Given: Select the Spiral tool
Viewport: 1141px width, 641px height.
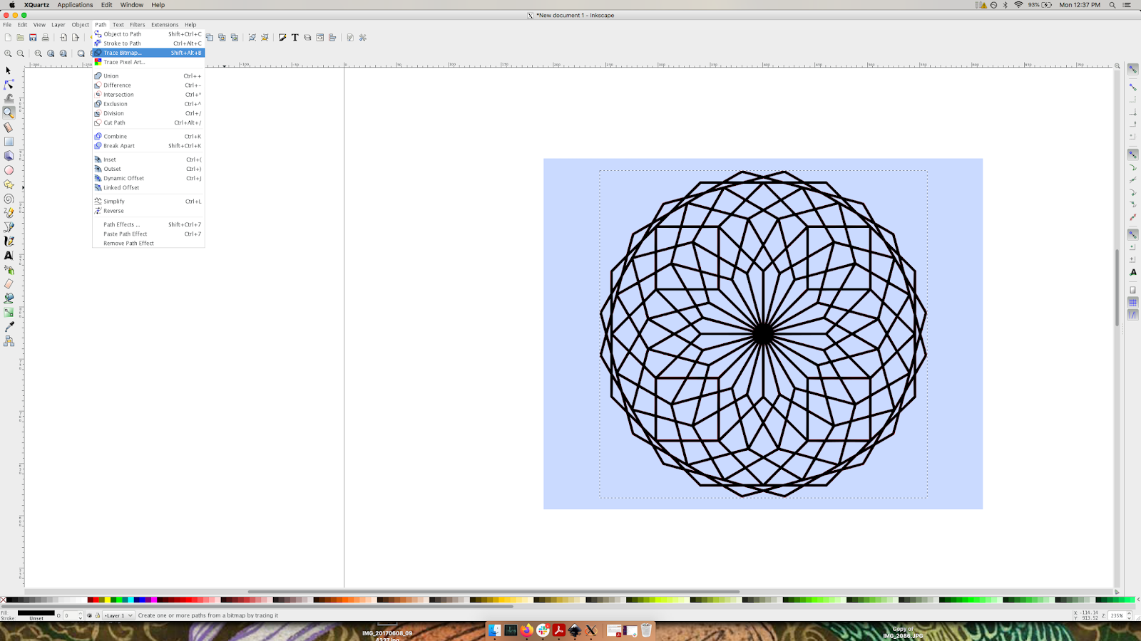Looking at the screenshot, I should tap(9, 199).
